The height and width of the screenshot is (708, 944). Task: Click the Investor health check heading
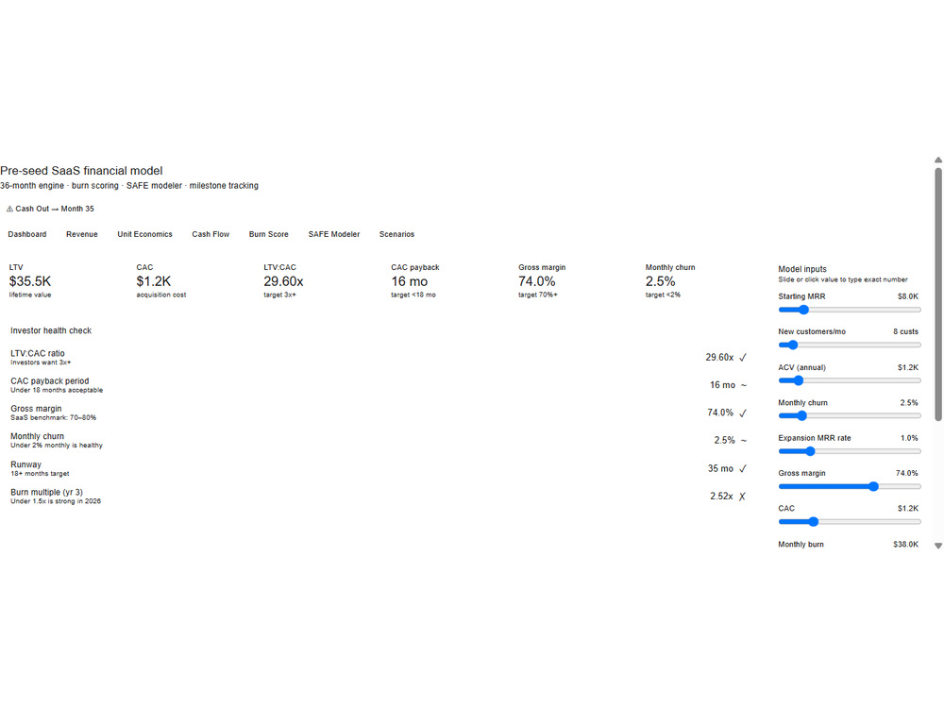tap(51, 330)
